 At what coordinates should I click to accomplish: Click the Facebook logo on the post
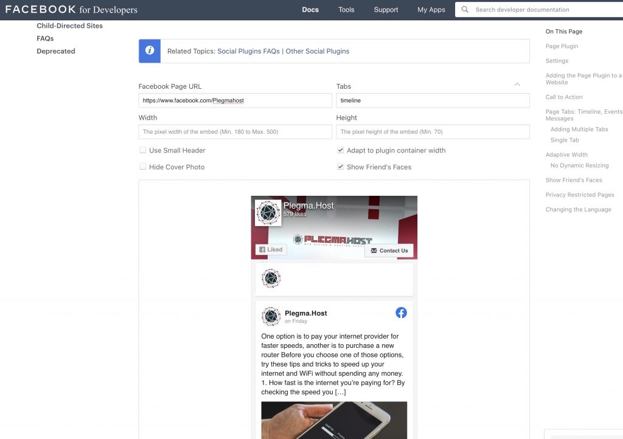[401, 313]
